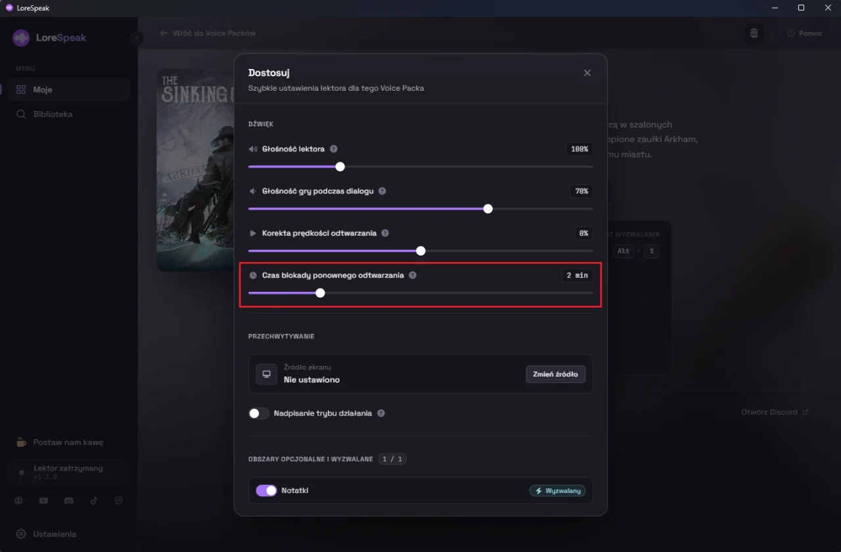The width and height of the screenshot is (841, 552).
Task: Click the help icon next to Głośność lektora
Action: pos(334,149)
